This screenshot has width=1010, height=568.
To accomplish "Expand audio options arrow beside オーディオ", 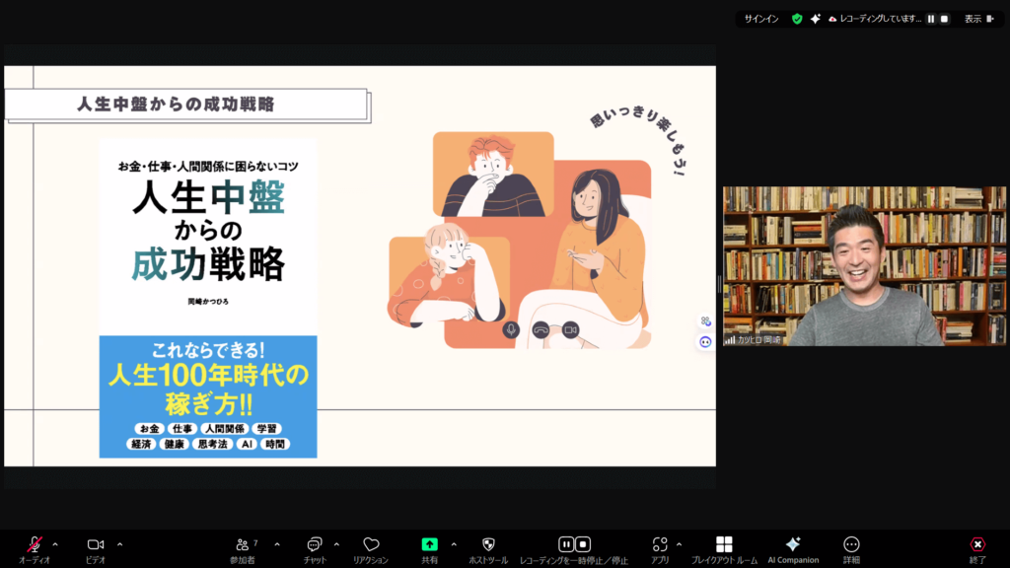I will point(55,543).
